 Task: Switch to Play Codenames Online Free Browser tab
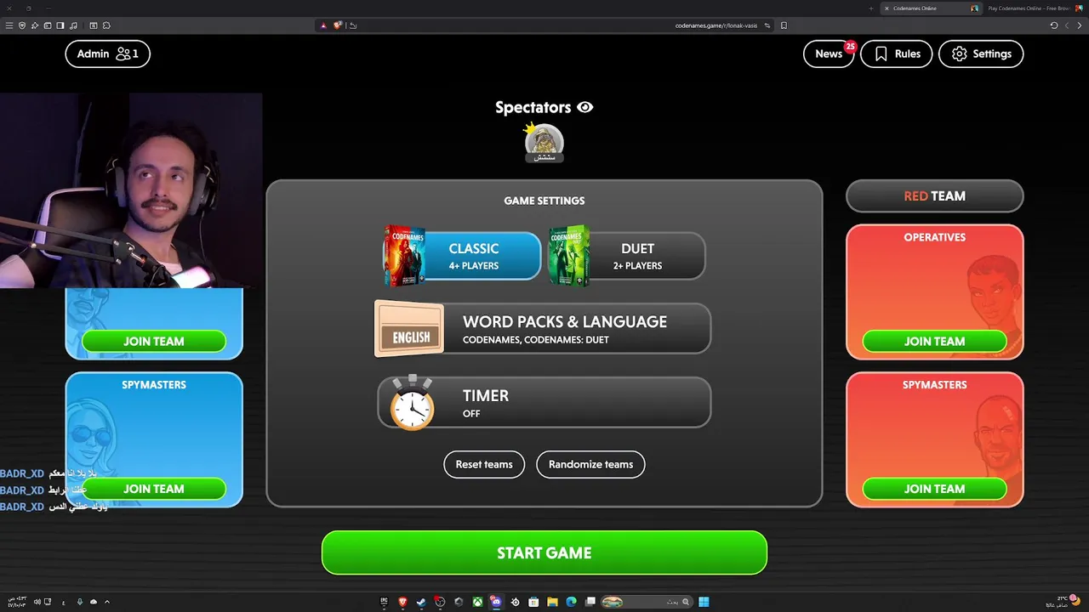coord(1034,8)
